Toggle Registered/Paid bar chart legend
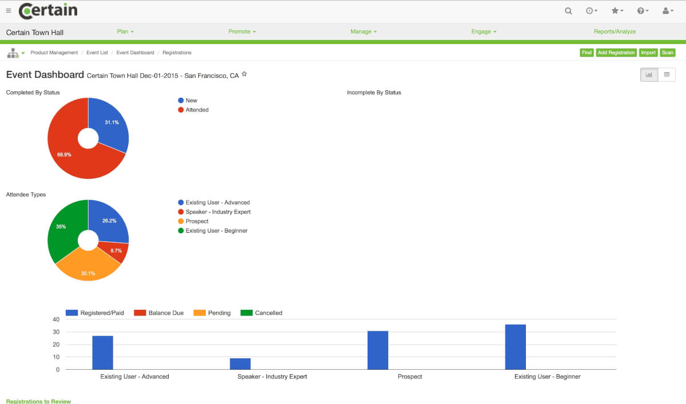 tap(96, 313)
